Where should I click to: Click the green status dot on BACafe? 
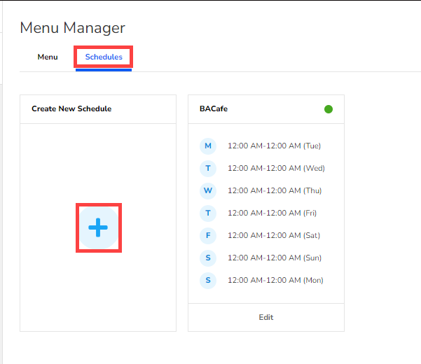point(329,109)
